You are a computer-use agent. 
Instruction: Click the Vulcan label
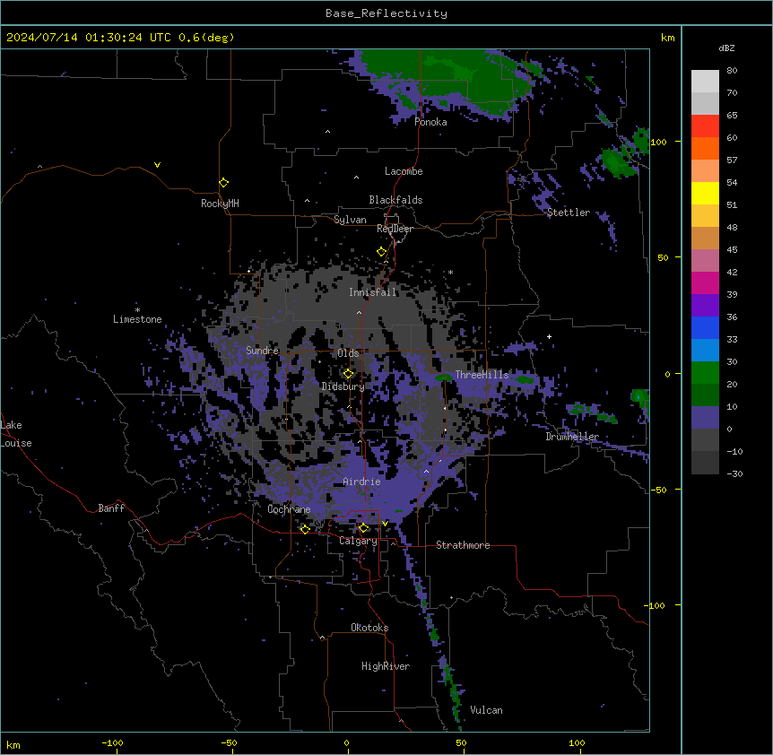[x=487, y=710]
